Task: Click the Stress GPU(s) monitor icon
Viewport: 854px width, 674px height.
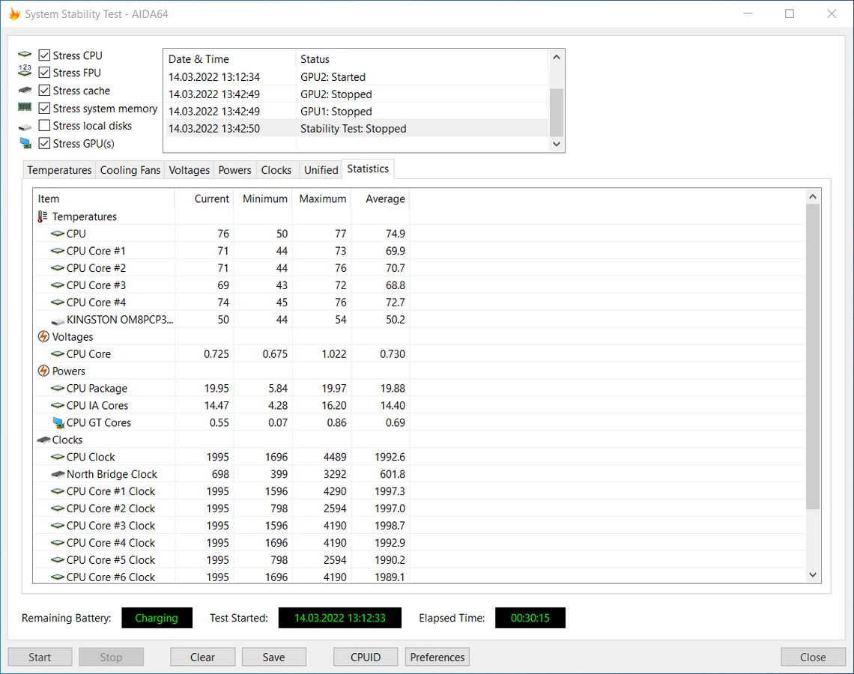Action: [x=25, y=143]
